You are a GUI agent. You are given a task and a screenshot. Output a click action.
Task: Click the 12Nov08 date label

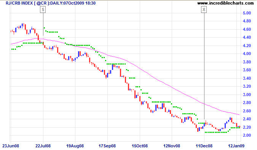[x=172, y=146]
